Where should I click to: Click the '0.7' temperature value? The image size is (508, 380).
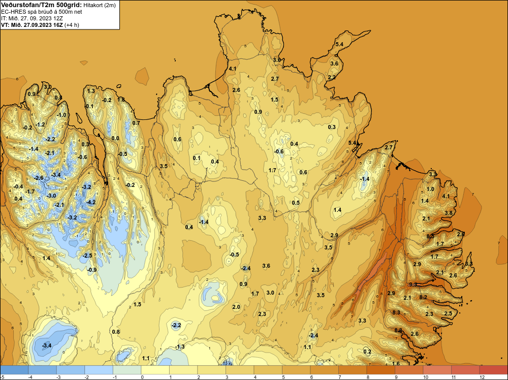(x=136, y=123)
